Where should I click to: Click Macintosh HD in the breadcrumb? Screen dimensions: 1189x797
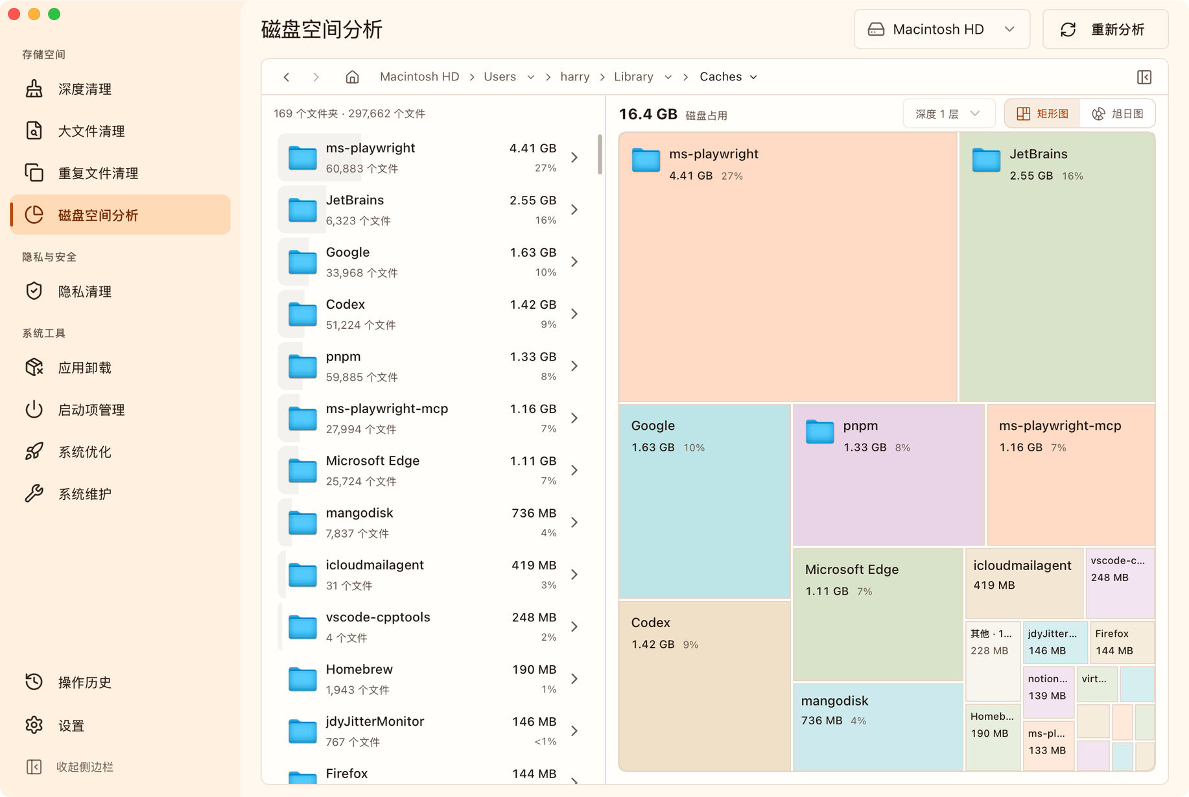(x=419, y=77)
